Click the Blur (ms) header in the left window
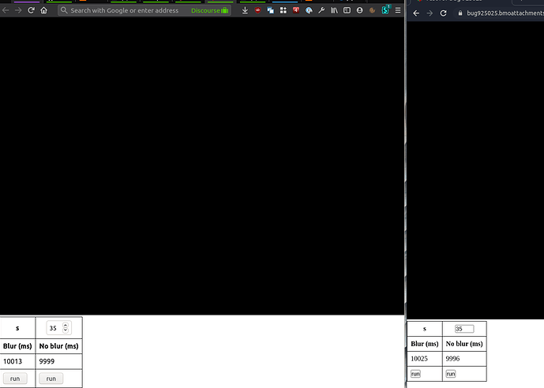This screenshot has height=388, width=544. click(17, 346)
